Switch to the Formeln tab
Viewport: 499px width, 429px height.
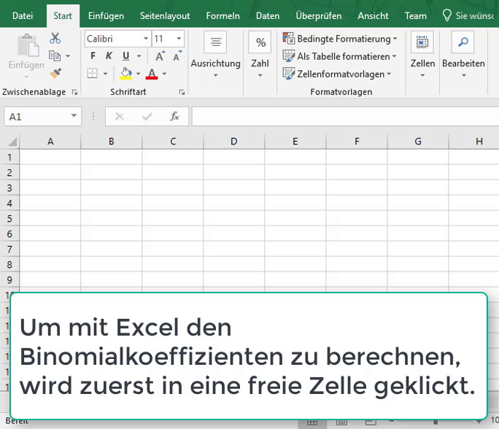point(223,15)
